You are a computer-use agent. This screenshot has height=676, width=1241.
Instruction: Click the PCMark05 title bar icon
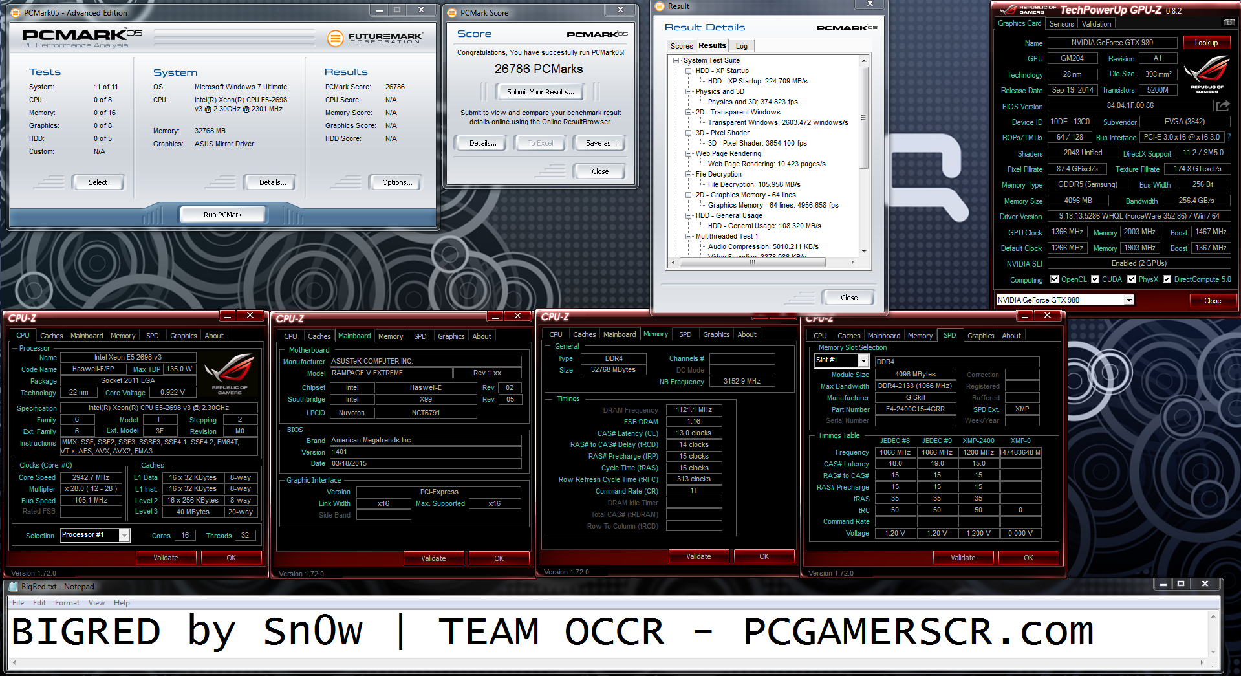coord(16,12)
